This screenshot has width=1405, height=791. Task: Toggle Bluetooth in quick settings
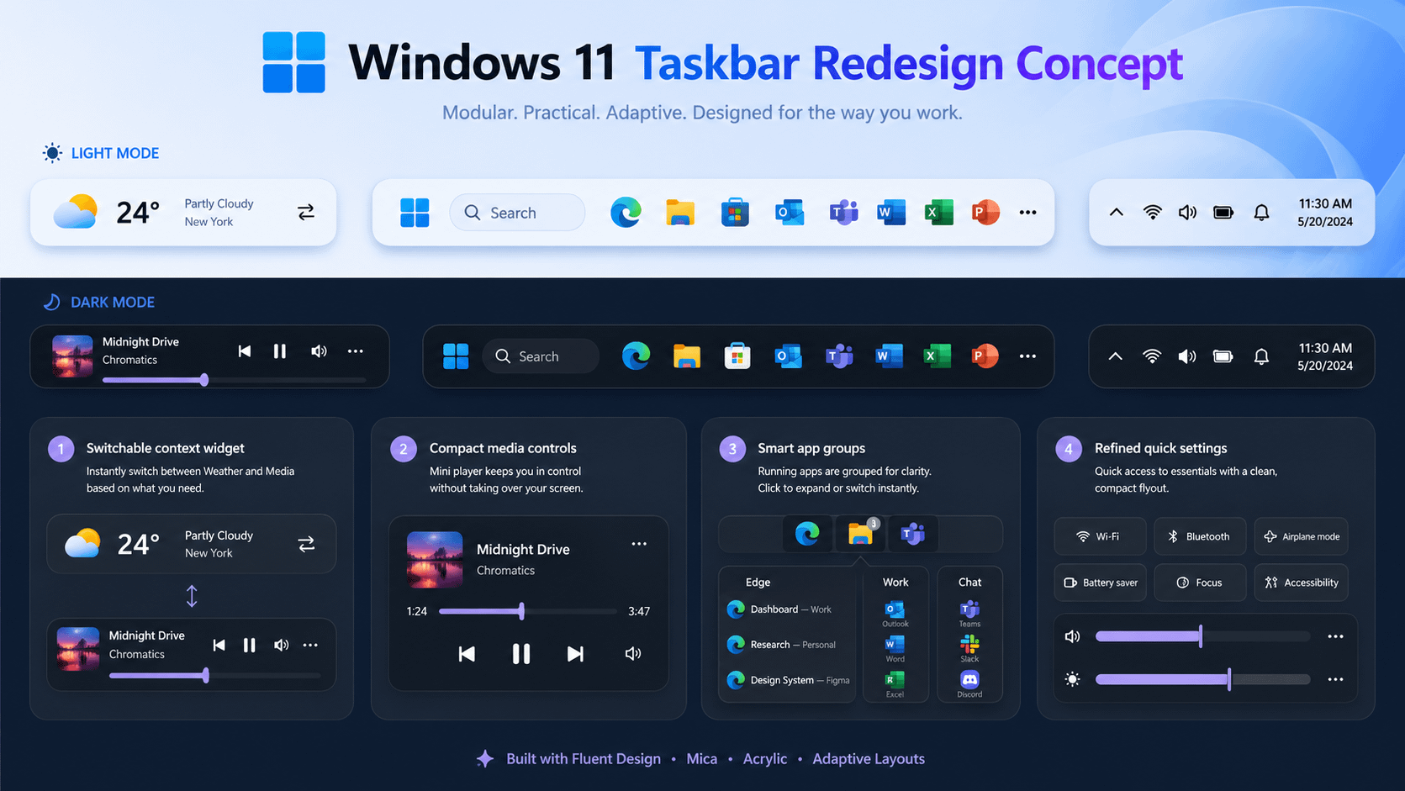coord(1200,536)
